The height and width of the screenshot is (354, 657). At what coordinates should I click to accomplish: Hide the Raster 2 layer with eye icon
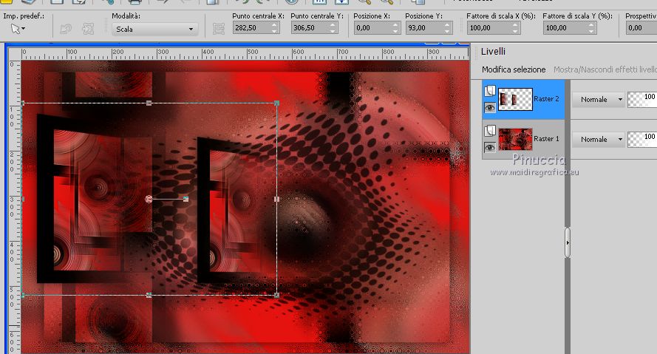pos(489,107)
